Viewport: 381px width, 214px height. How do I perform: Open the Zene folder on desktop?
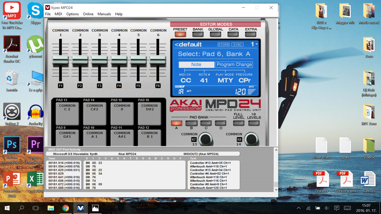pos(369,48)
